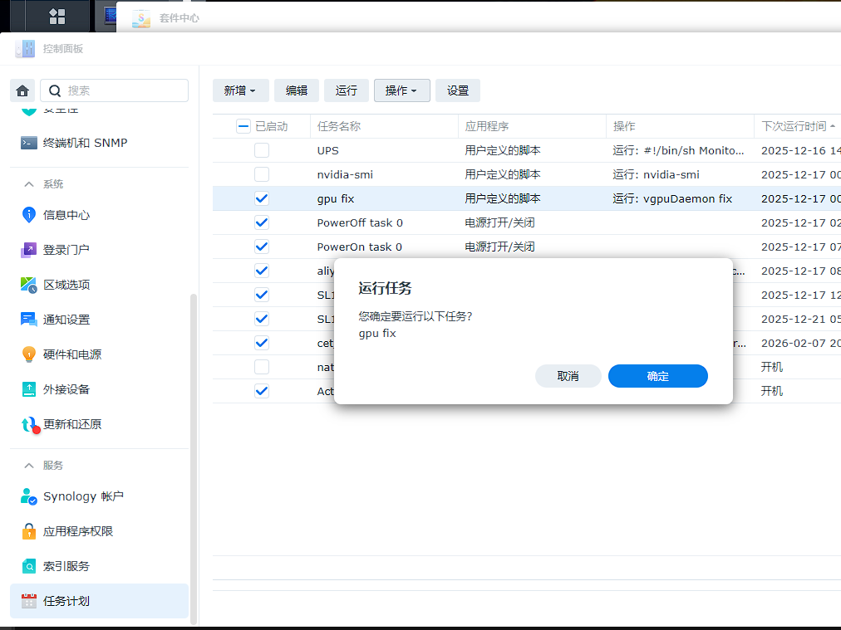Open the 操作 (Action) dropdown menu

coord(401,90)
